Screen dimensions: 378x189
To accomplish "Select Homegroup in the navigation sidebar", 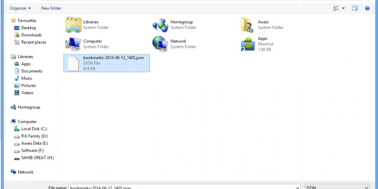I will pyautogui.click(x=25, y=107).
